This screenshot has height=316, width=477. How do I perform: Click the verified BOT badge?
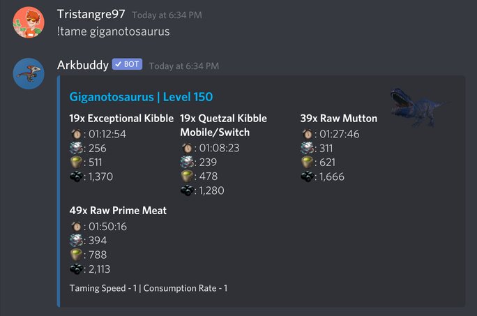click(x=128, y=65)
